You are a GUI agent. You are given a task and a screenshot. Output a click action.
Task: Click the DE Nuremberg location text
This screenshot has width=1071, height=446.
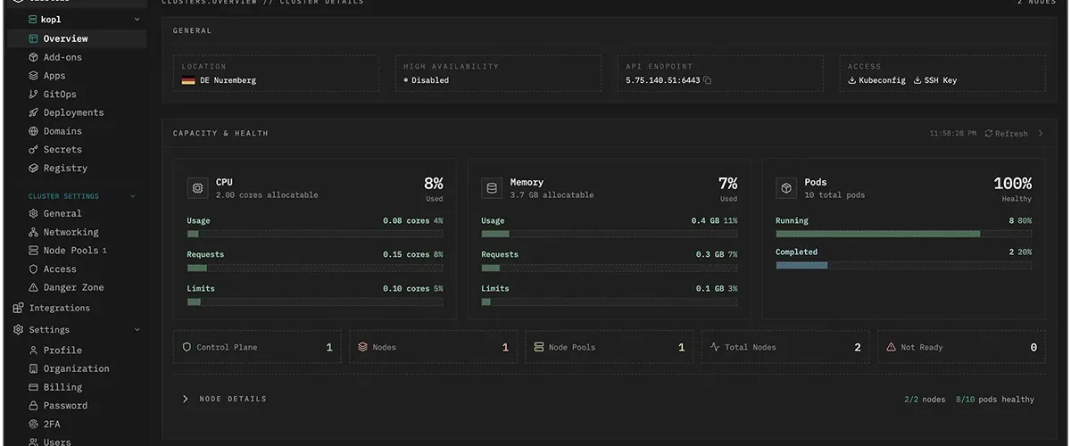click(228, 80)
